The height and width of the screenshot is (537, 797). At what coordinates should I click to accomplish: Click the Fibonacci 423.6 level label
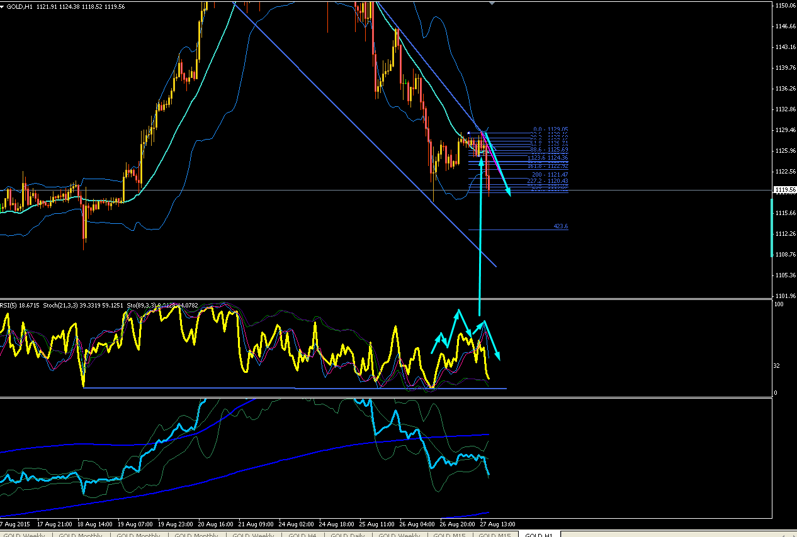pyautogui.click(x=561, y=226)
